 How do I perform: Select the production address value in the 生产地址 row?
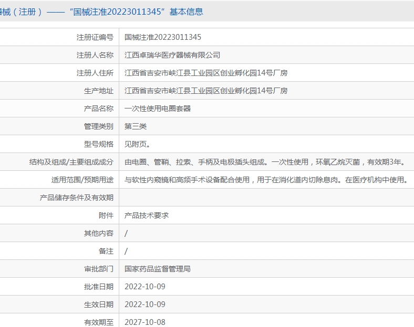coord(206,91)
